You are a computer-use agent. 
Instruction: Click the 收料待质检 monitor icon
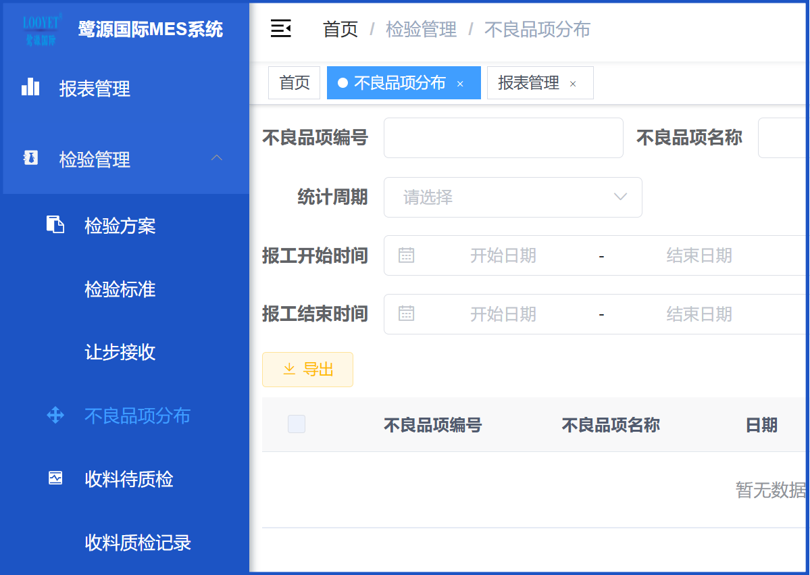click(55, 478)
